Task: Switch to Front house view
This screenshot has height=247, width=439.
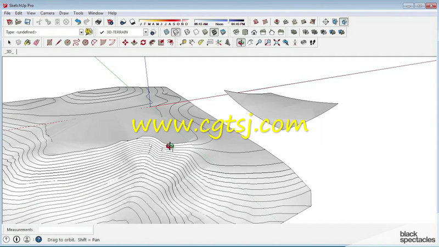Action: [254, 32]
